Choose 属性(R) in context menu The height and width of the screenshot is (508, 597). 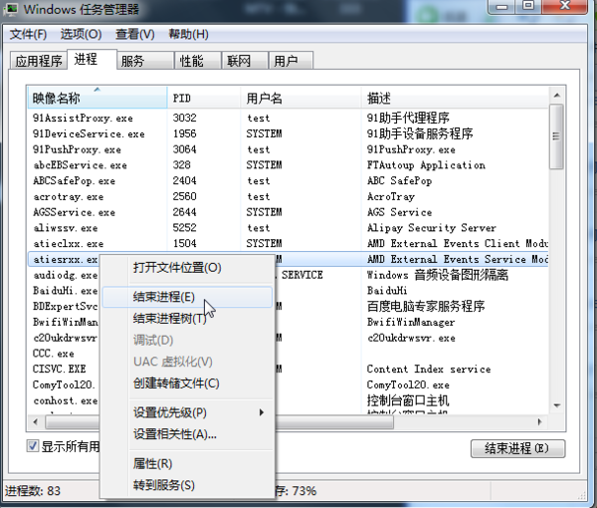[188, 463]
